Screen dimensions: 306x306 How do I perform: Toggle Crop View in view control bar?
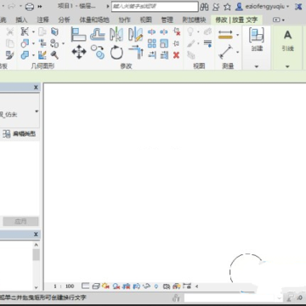pyautogui.click(x=127, y=286)
